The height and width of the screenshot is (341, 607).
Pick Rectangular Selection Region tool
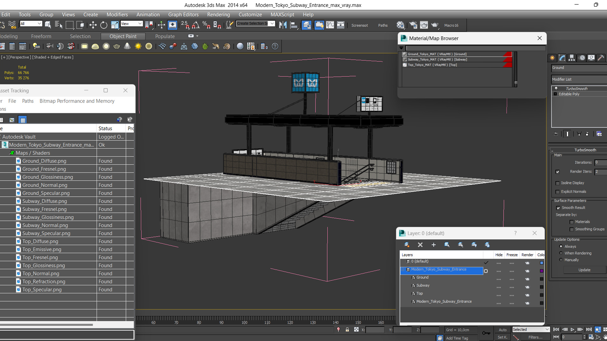[70, 25]
